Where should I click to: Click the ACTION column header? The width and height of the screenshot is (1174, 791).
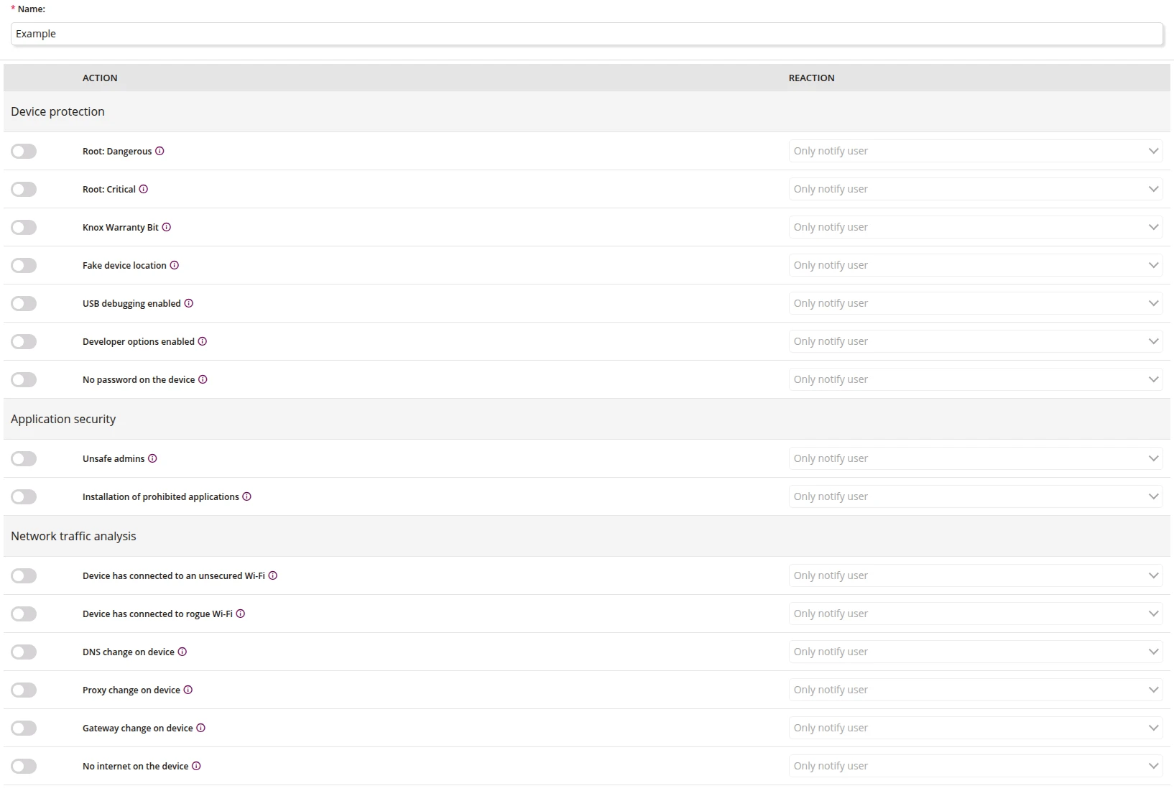[100, 78]
